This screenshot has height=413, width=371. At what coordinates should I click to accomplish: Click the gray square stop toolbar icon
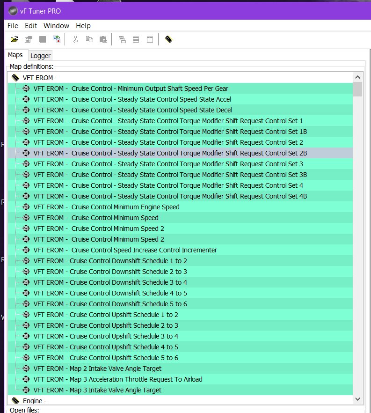(x=43, y=39)
